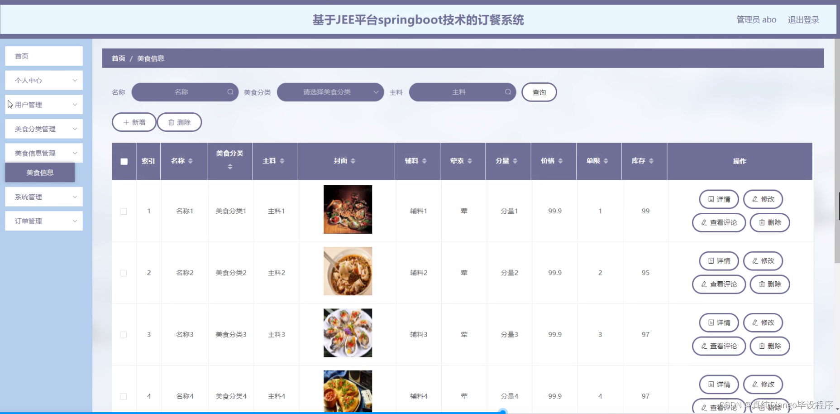The image size is (840, 414).
Task: Open the 请选择美食分类 dropdown
Action: (330, 92)
